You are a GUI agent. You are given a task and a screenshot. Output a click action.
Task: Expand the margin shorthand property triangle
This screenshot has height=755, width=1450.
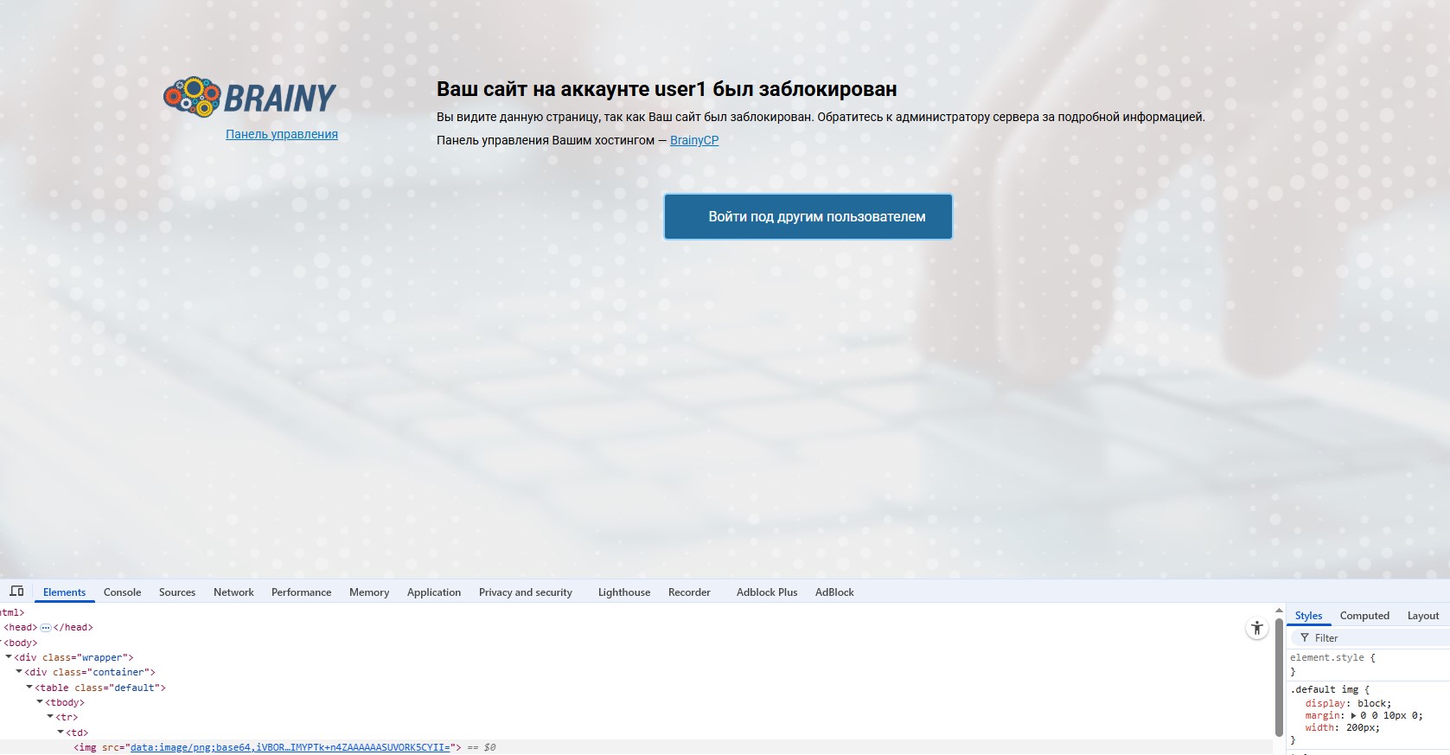coord(1354,716)
